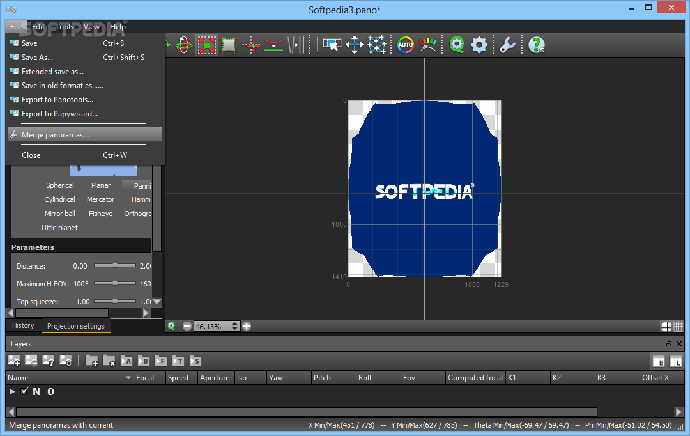This screenshot has height=436, width=690.
Task: Click the green gear preview quality icon
Action: [457, 45]
